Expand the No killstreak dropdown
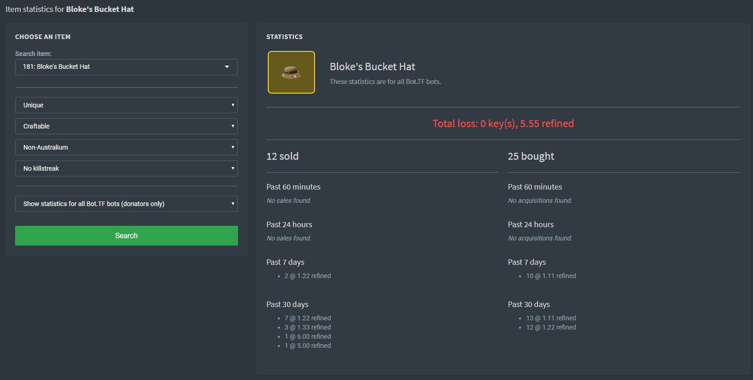This screenshot has width=753, height=380. [126, 168]
